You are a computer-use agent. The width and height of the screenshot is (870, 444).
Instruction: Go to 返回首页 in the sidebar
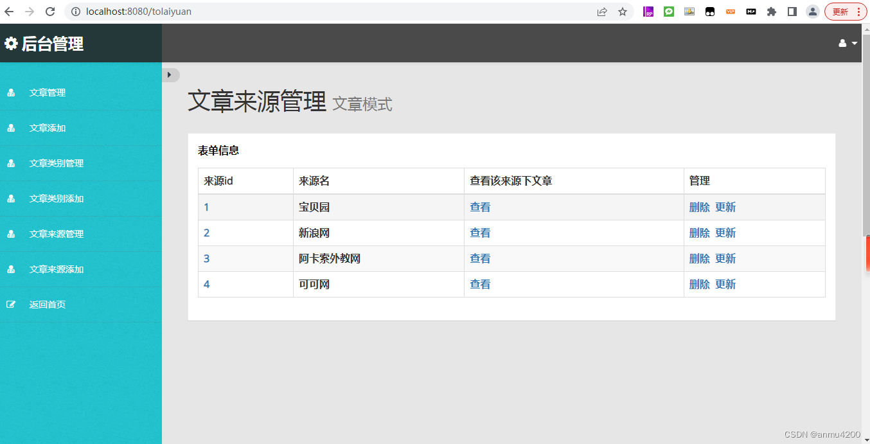48,305
